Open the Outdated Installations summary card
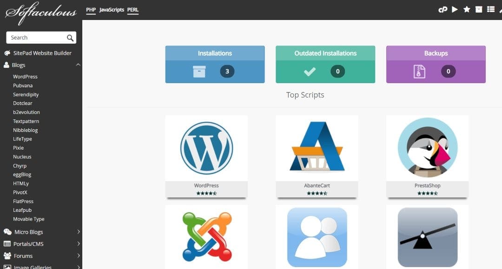Screen dimensions: 502x269 325,64
